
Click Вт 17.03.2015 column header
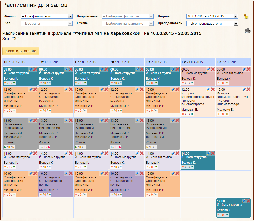pos(56,62)
